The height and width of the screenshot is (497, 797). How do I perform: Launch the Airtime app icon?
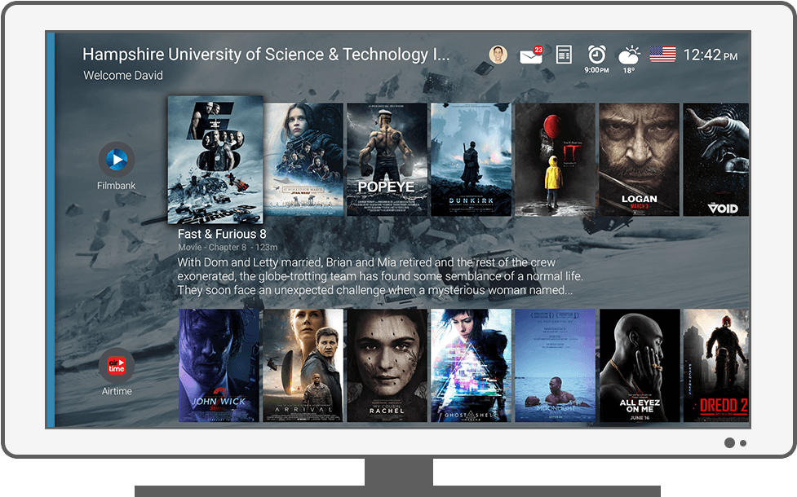(x=117, y=366)
